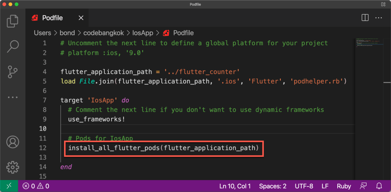Click the feedback icon in status bar
The image size is (391, 192).
[363, 186]
